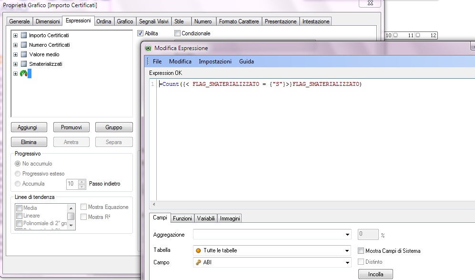Tick Mostra Campi di Sistema checkbox
The height and width of the screenshot is (280, 475).
(x=361, y=251)
